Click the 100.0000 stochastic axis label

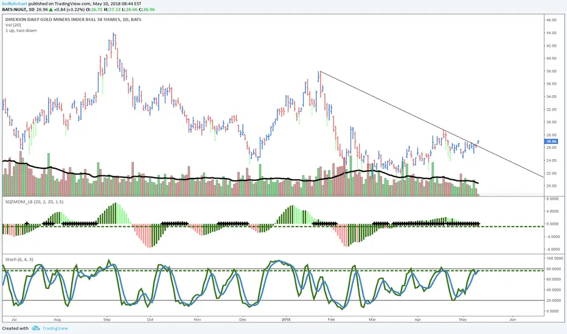pyautogui.click(x=554, y=259)
